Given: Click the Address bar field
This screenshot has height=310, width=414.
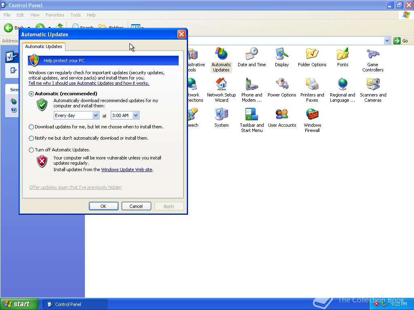Looking at the screenshot, I should [x=285, y=41].
